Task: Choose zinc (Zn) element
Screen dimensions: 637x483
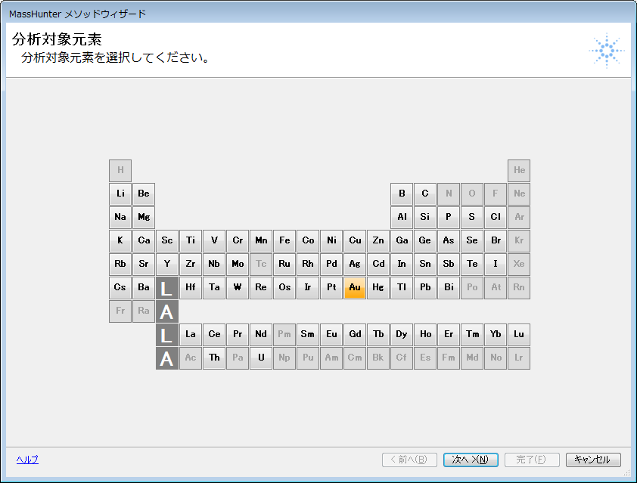Action: [x=378, y=241]
